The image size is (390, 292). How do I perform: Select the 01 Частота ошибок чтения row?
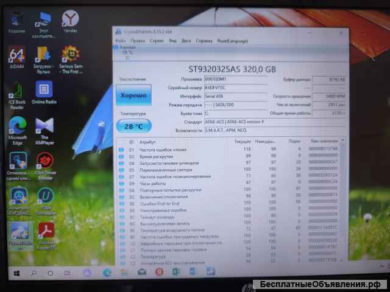pos(229,150)
